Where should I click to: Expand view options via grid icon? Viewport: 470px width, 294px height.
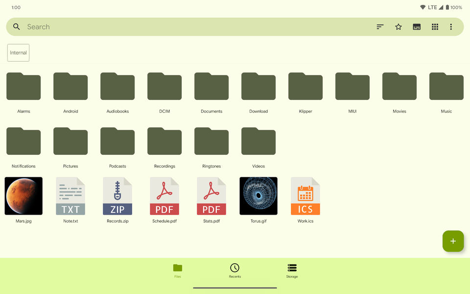pos(435,27)
